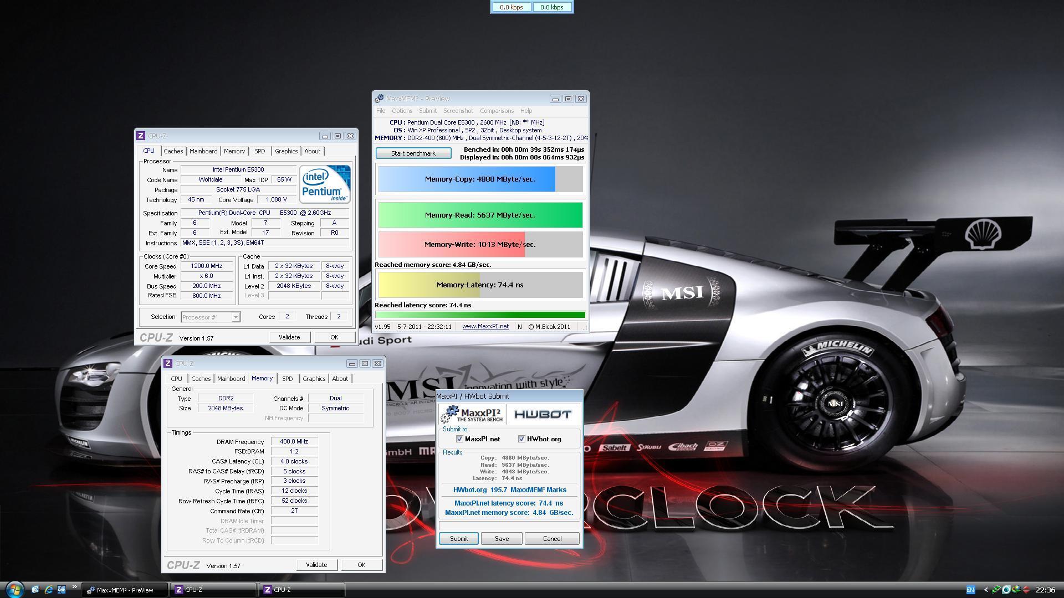Open MaxxMEM² Options menu
1064x598 pixels.
tap(402, 111)
